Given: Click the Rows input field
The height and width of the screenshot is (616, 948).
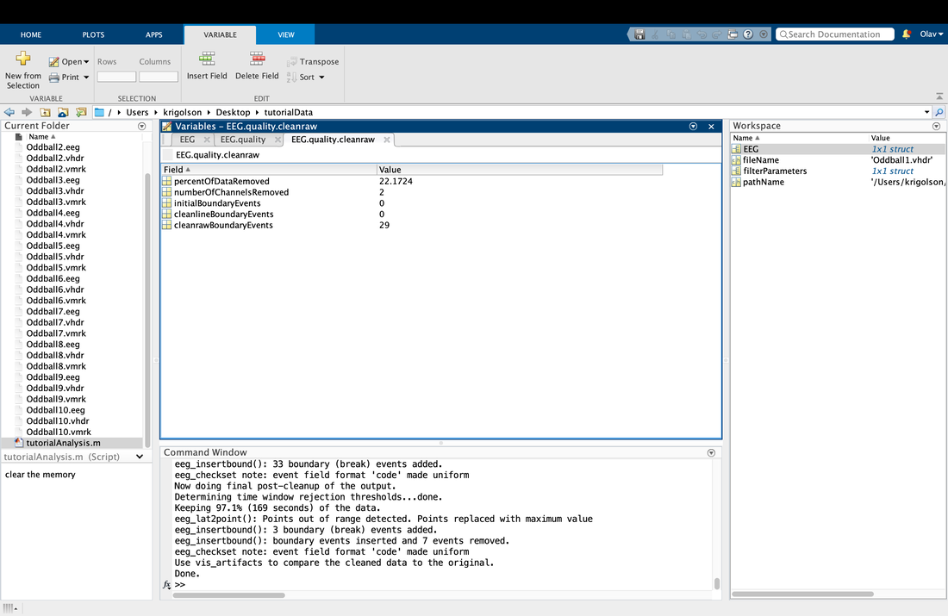Looking at the screenshot, I should pyautogui.click(x=116, y=77).
